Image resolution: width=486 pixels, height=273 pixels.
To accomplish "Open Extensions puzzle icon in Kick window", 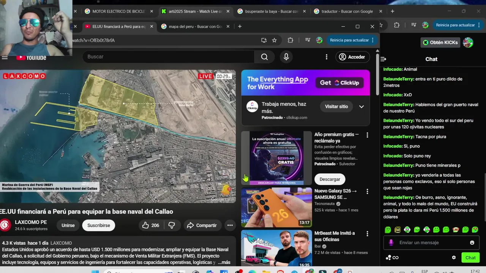I will [397, 25].
